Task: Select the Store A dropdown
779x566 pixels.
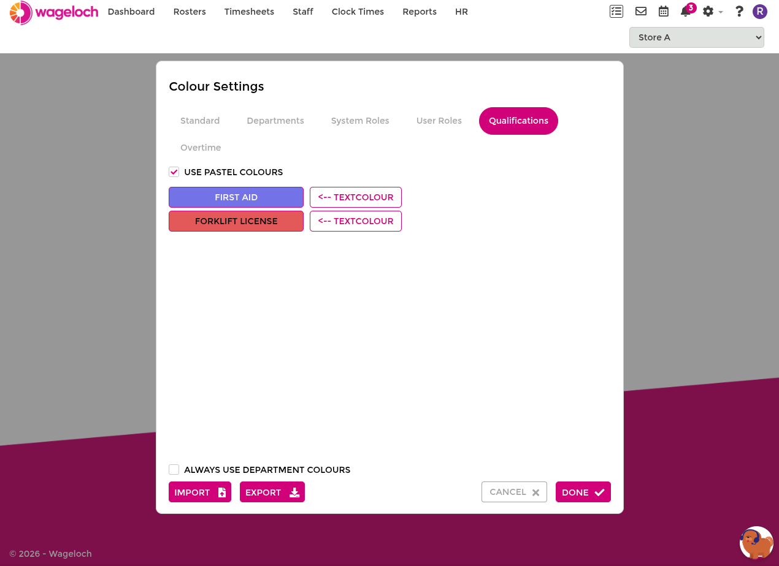Action: tap(697, 37)
